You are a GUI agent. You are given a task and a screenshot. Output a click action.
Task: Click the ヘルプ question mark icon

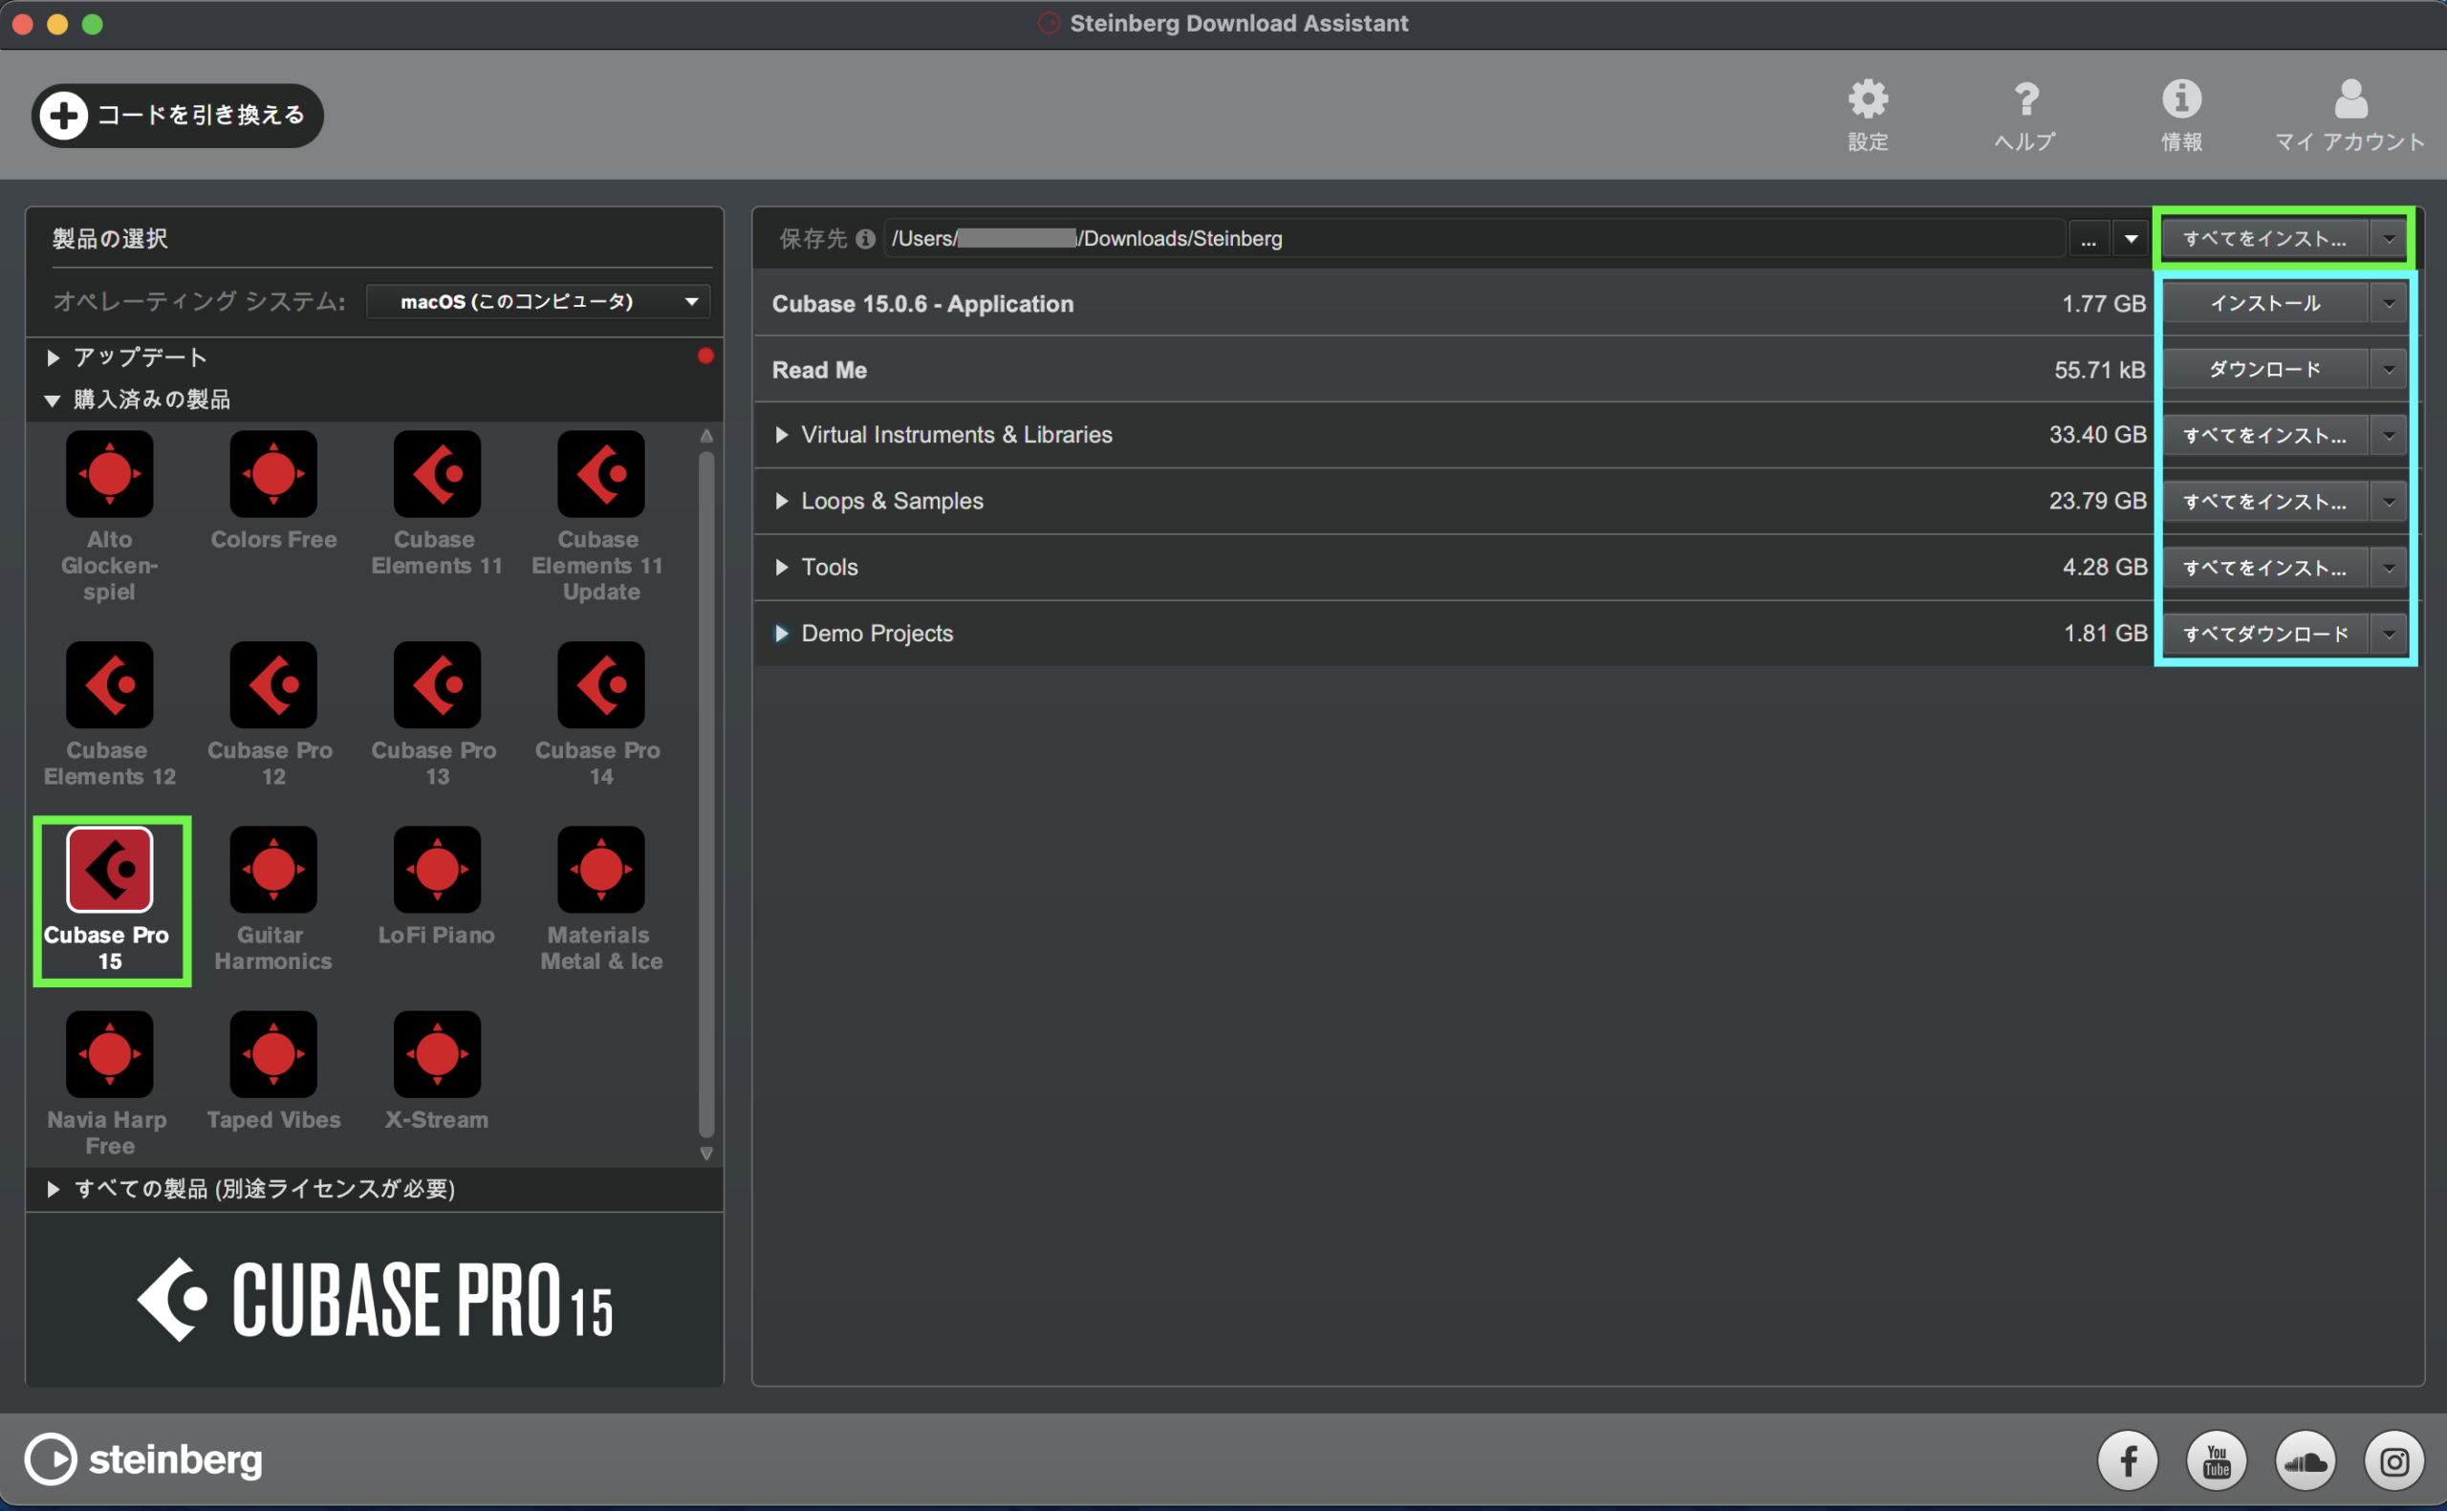[2025, 100]
